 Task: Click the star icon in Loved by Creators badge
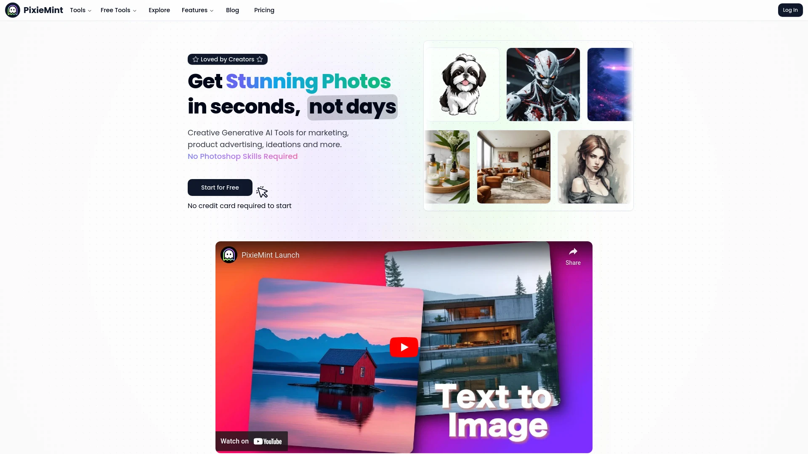[196, 59]
